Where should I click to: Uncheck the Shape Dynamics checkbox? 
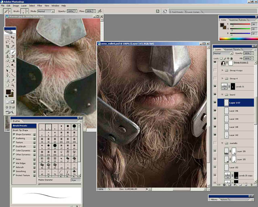coord(14,134)
